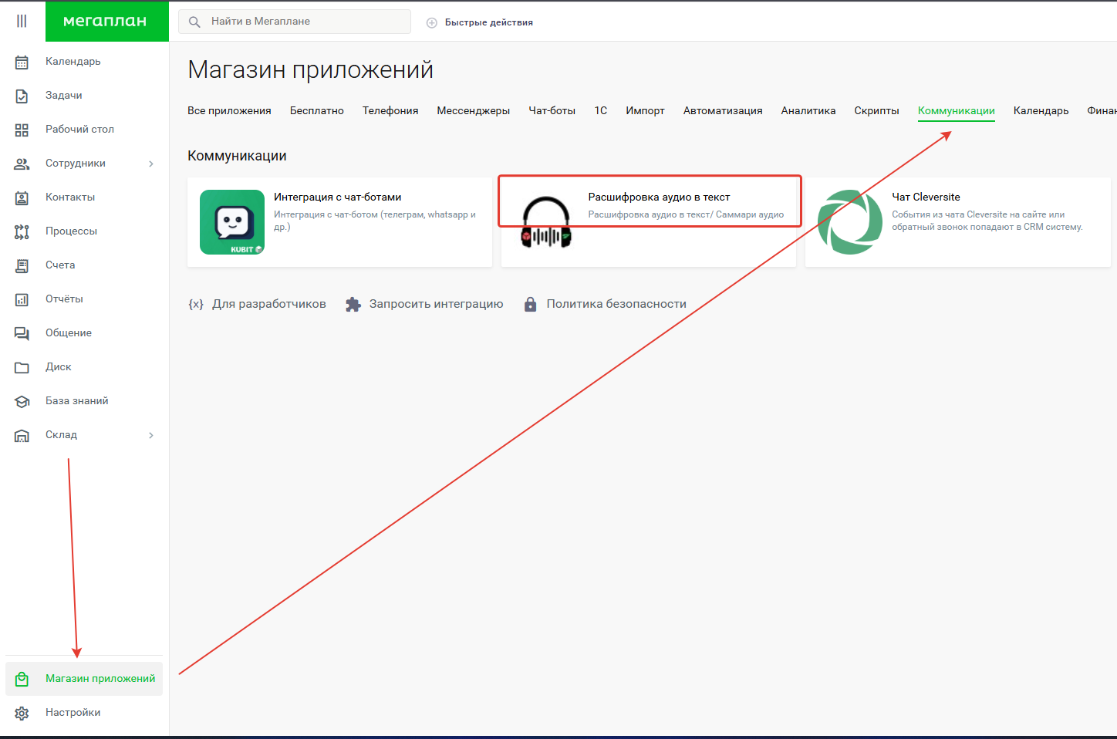1117x739 pixels.
Task: Open the Processes icon in sidebar
Action: (22, 231)
